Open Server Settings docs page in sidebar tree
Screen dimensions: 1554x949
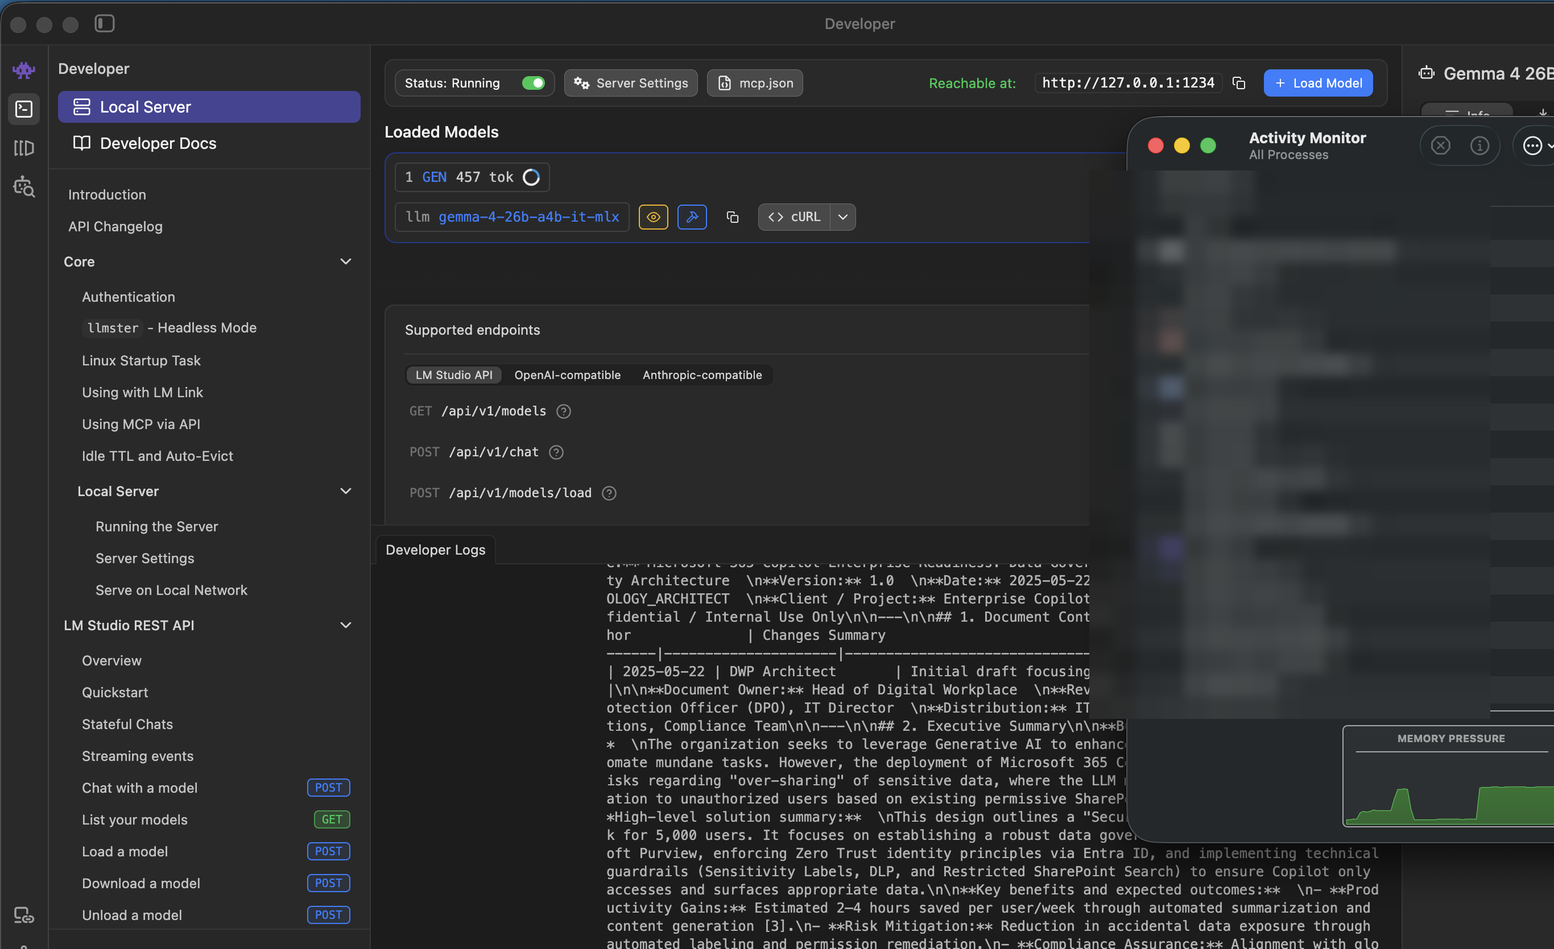coord(145,558)
